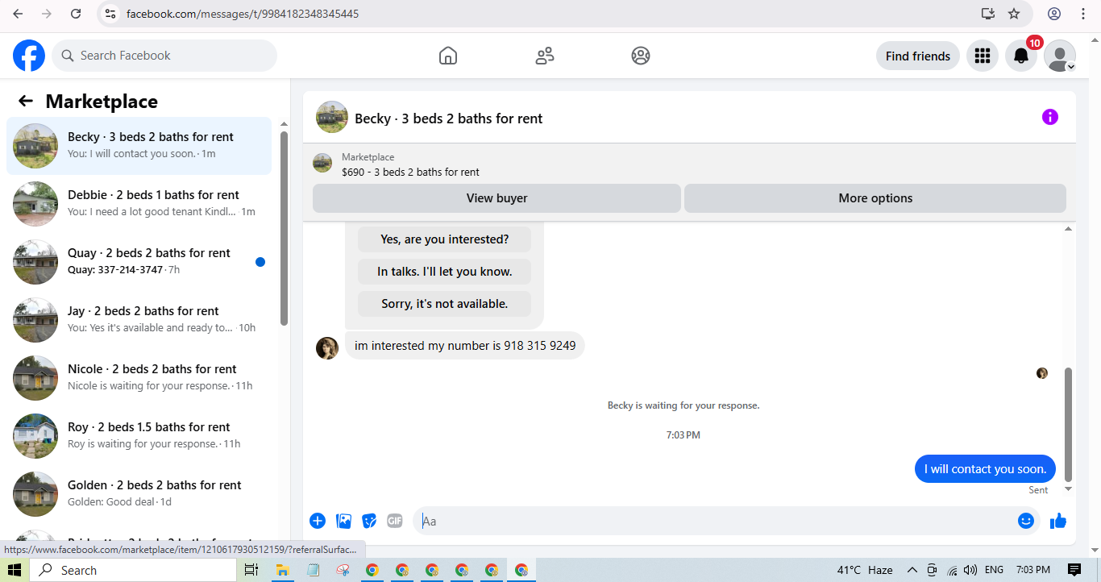This screenshot has width=1101, height=582.
Task: Click the ENG language indicator
Action: click(995, 570)
